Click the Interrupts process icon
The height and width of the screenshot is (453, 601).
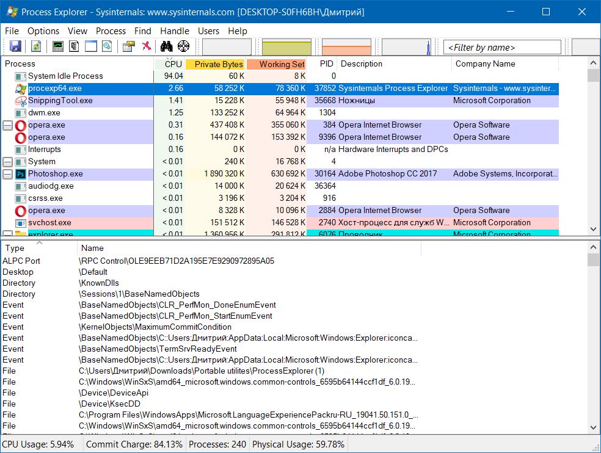(x=20, y=150)
